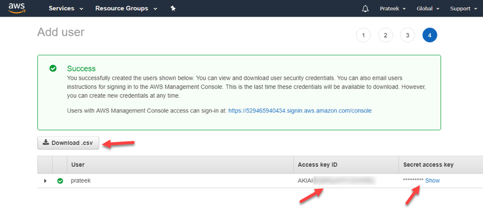Select step 4 indicator circle

point(430,35)
